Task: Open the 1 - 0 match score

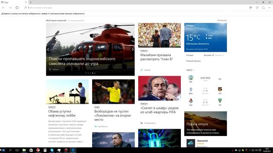Action: point(205,91)
